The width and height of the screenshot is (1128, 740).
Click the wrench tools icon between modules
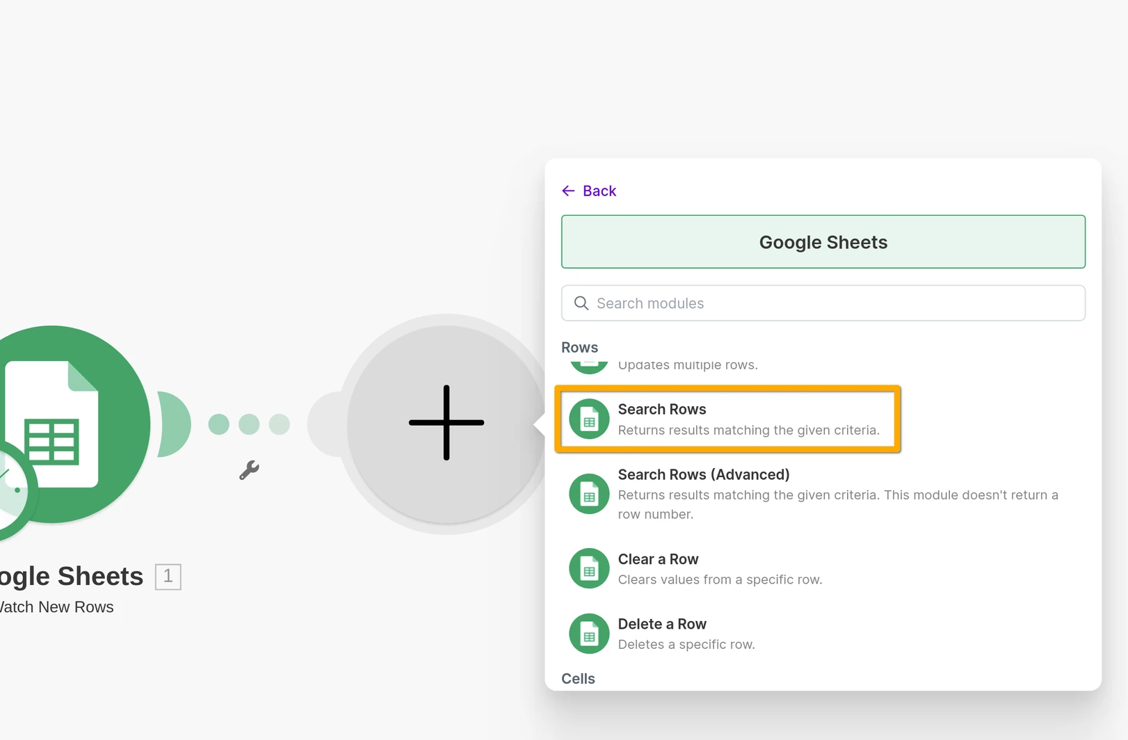point(250,471)
